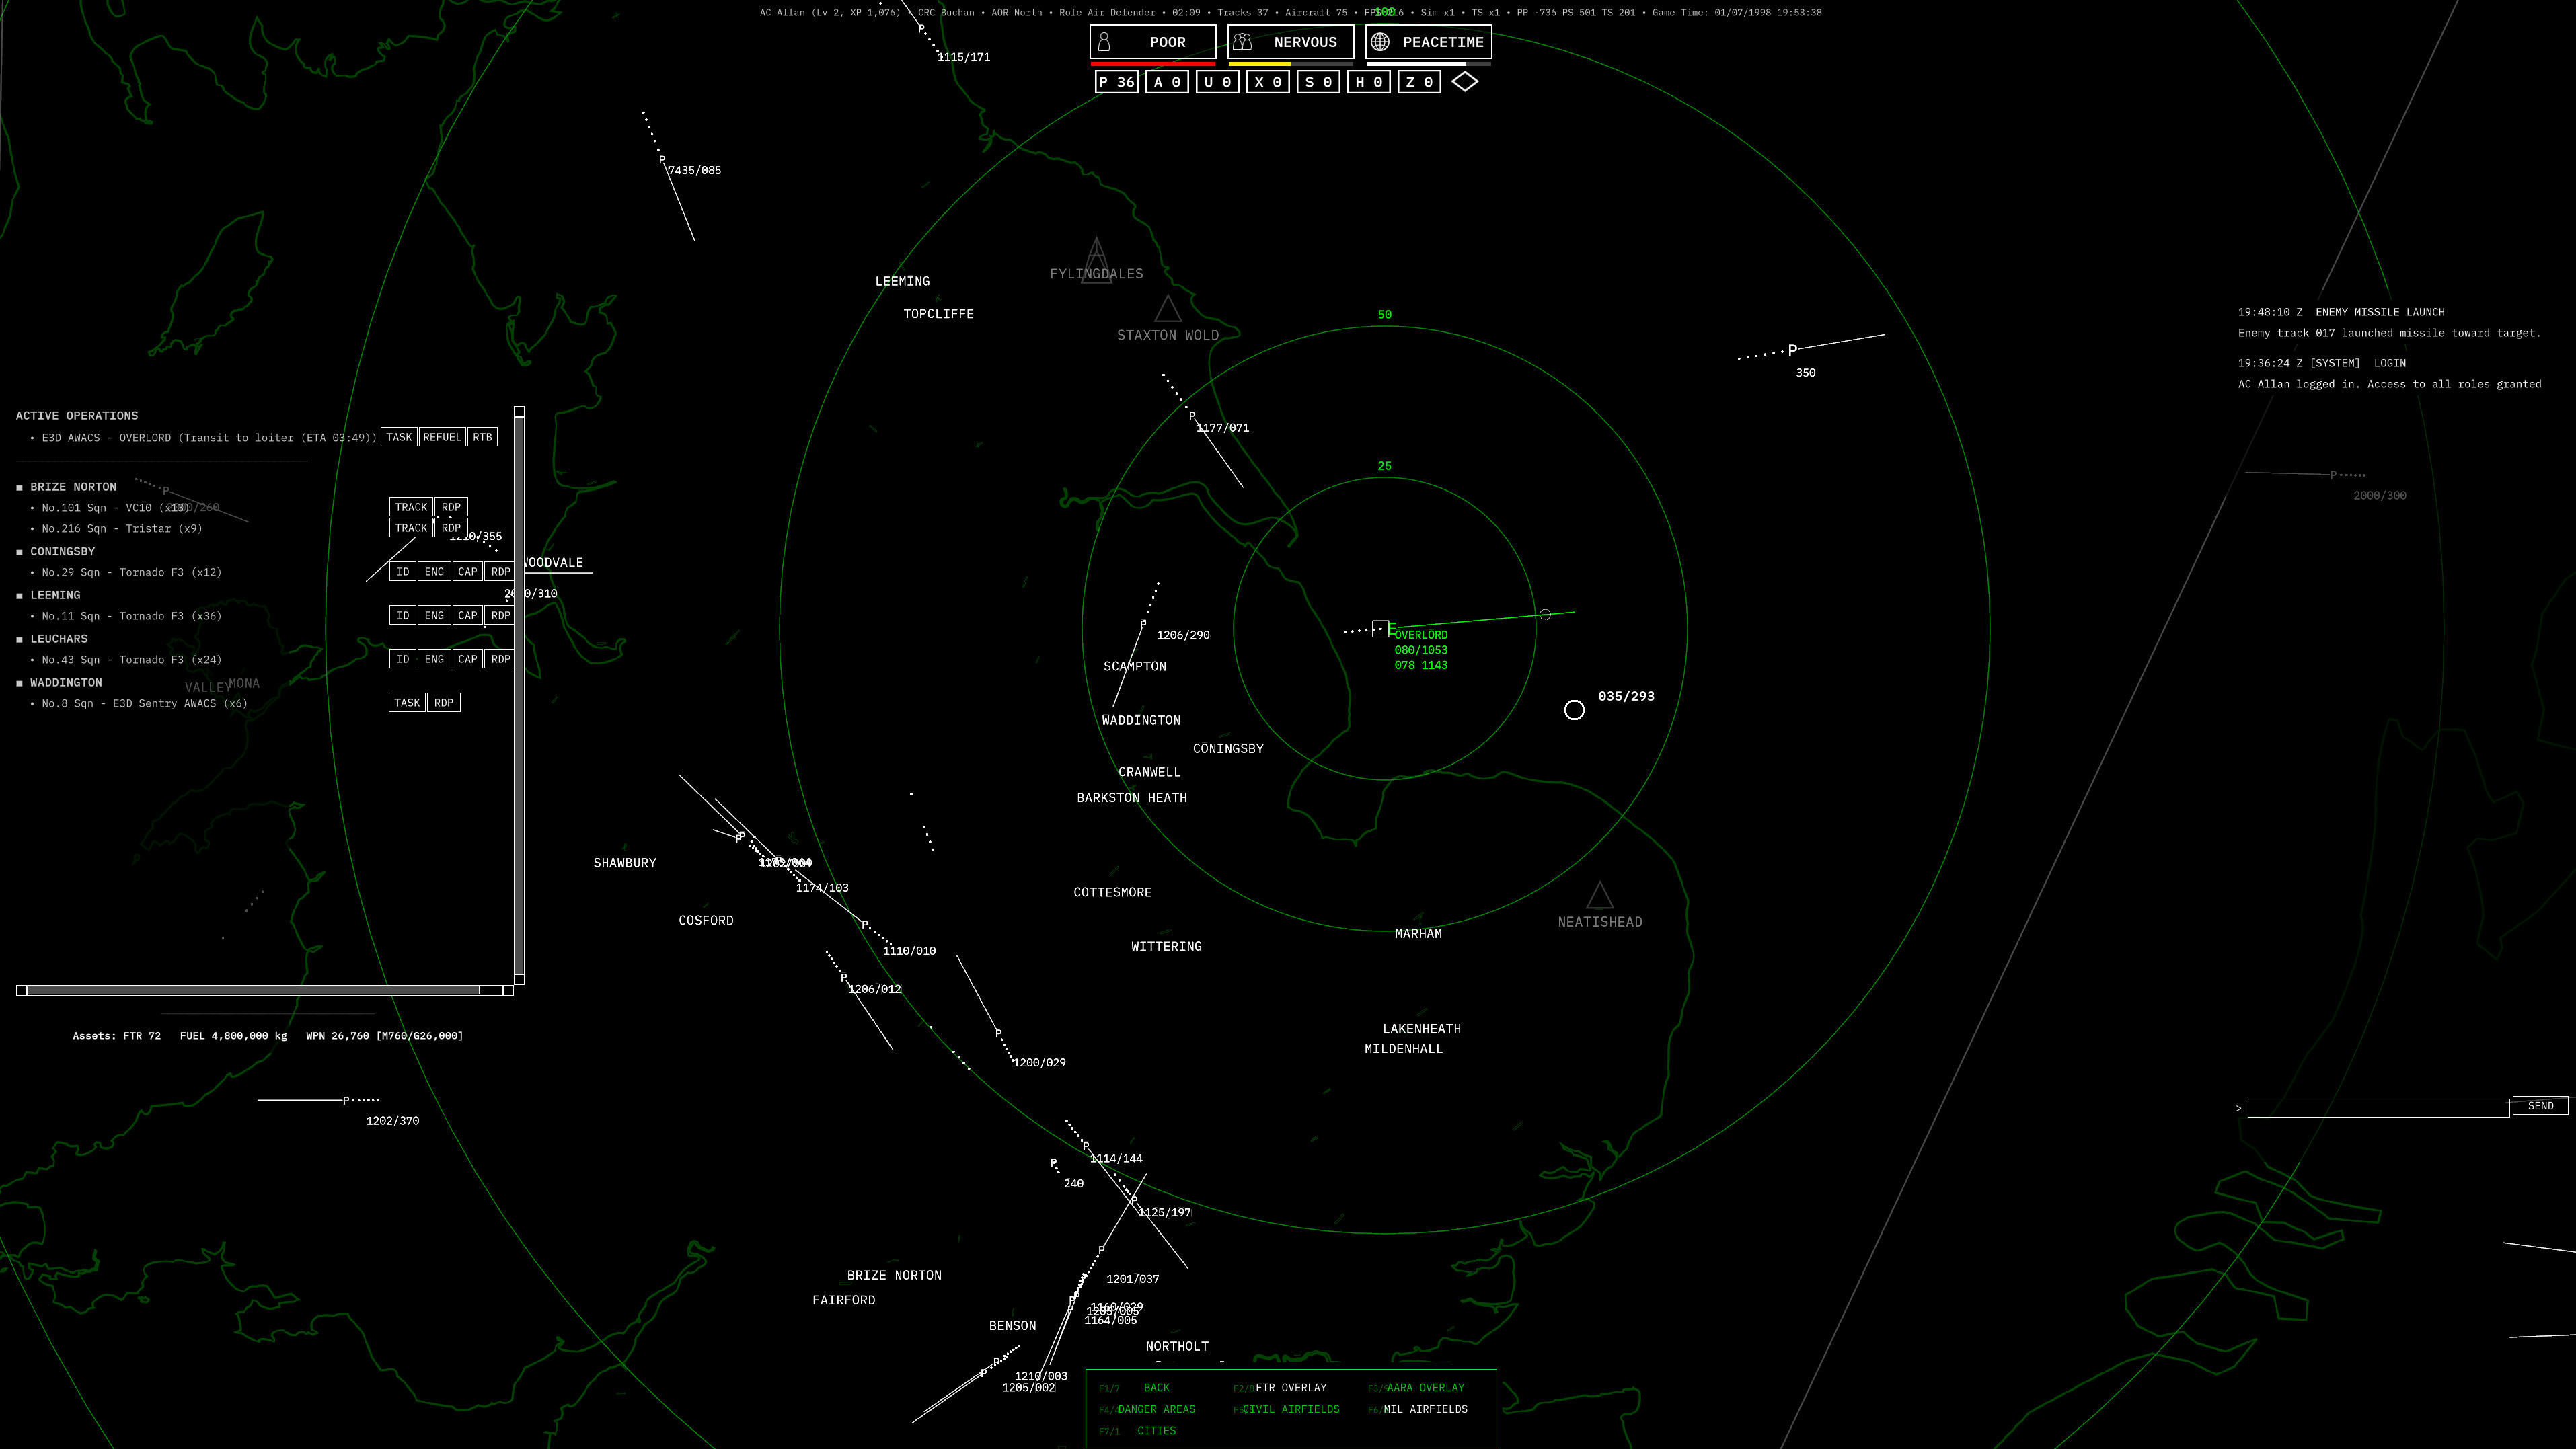Select BACK in the overlay menu
The width and height of the screenshot is (2576, 1449).
click(1156, 1387)
